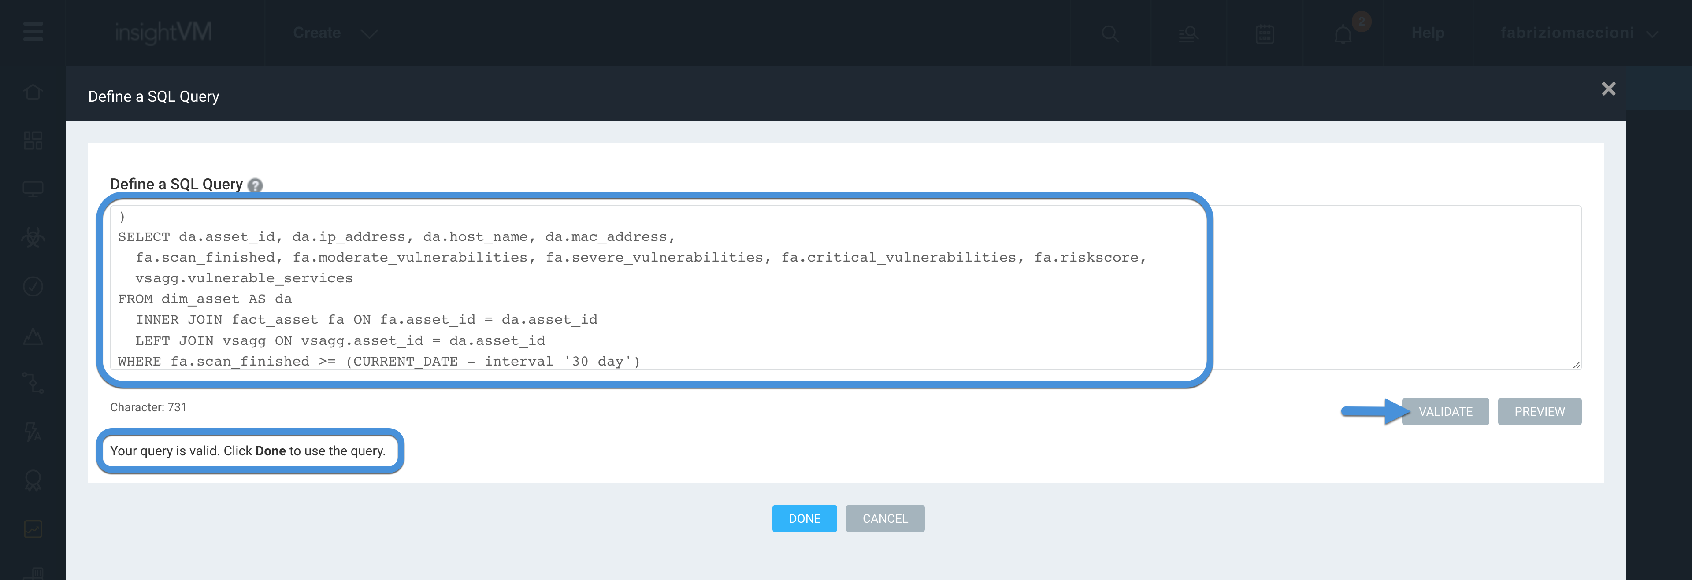Click the VALIDATE button
This screenshot has height=580, width=1692.
point(1445,411)
